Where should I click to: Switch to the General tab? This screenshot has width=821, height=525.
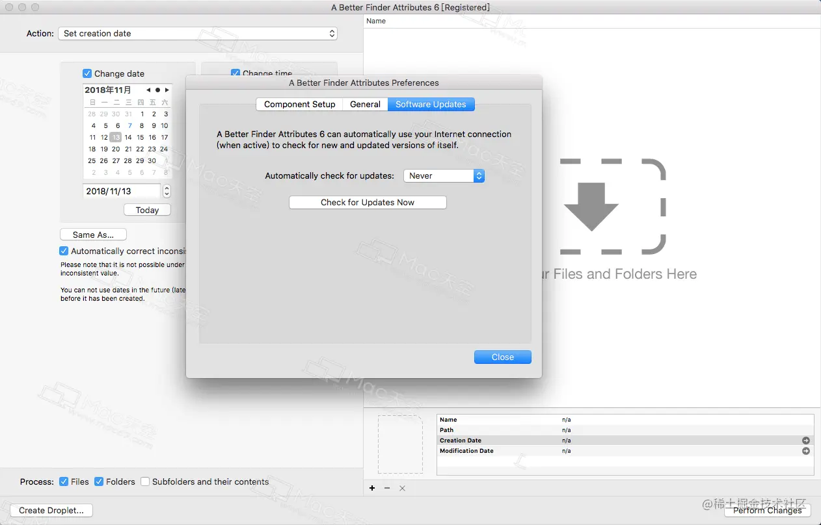coord(365,104)
